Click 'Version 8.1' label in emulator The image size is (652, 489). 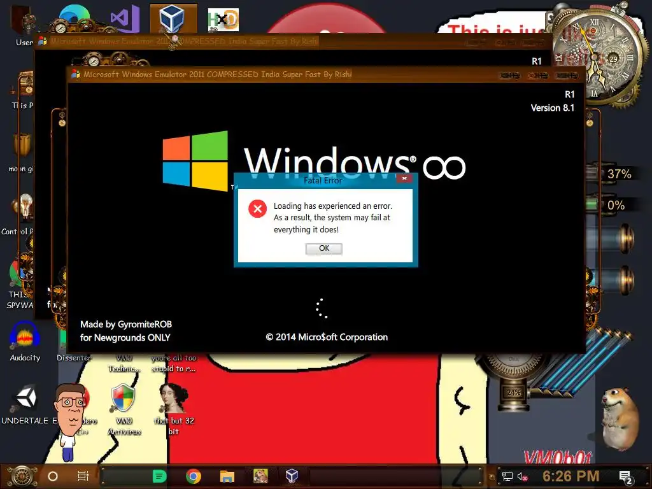point(552,108)
